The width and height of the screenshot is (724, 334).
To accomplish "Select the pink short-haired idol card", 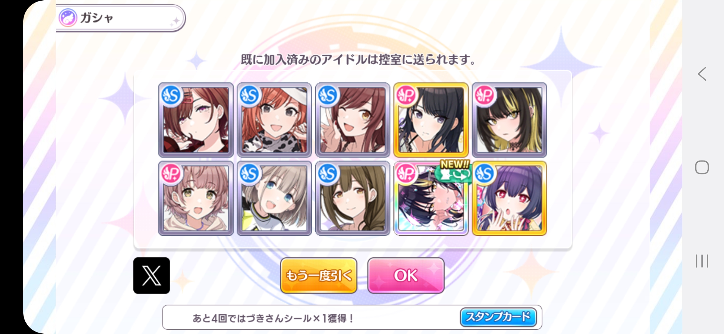I will point(196,198).
